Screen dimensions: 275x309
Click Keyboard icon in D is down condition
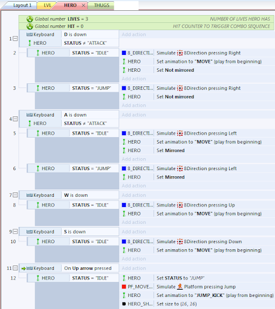(30, 34)
